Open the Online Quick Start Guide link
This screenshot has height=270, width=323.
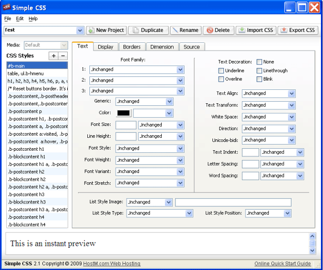tap(282, 264)
